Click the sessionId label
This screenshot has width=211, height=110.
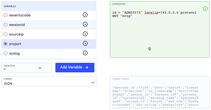coord(17,25)
